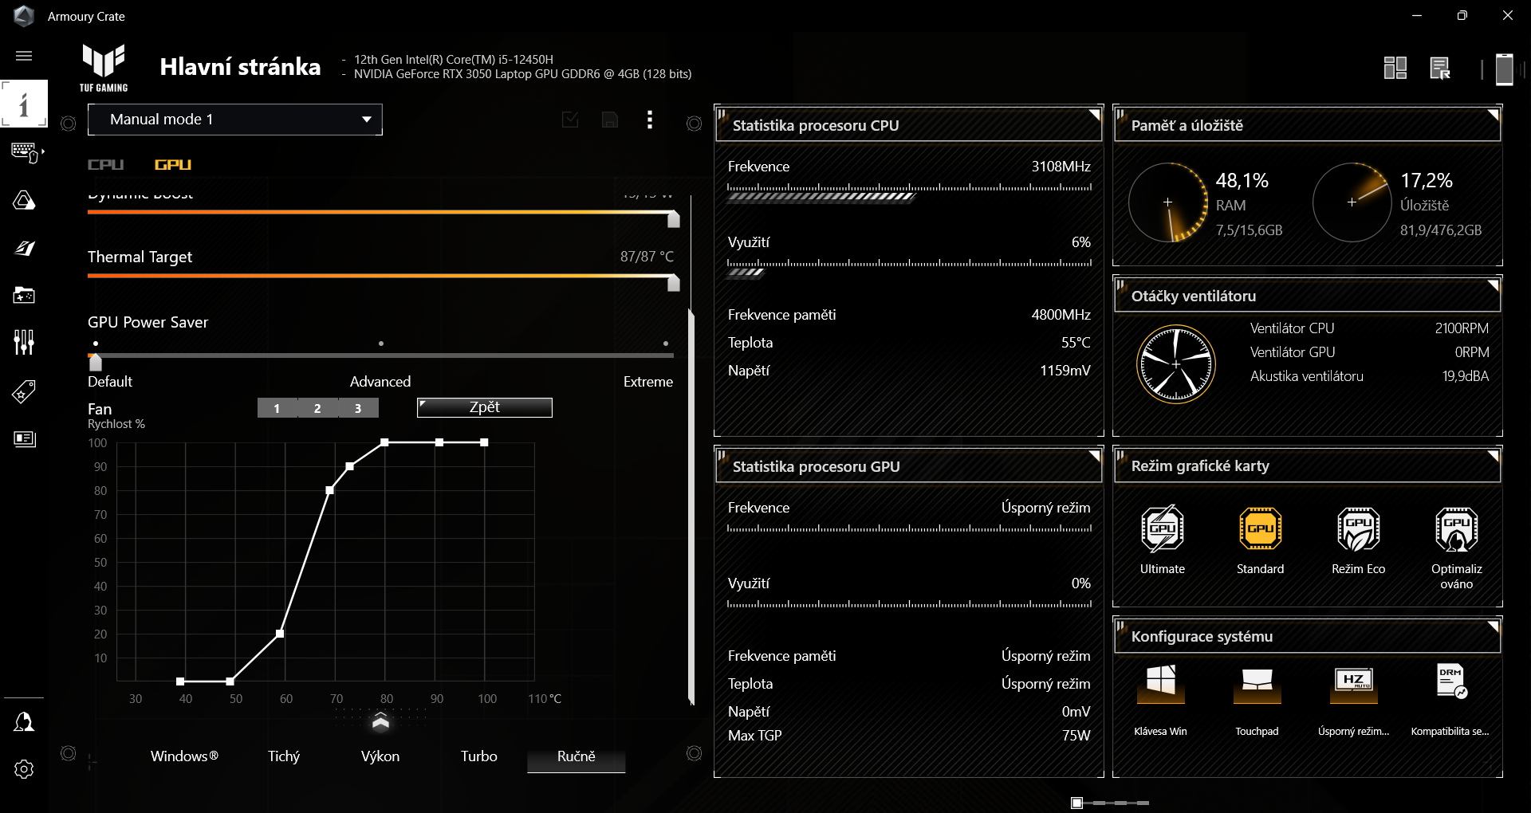
Task: Click the 100% fan curve point at 80°C
Action: click(x=384, y=442)
